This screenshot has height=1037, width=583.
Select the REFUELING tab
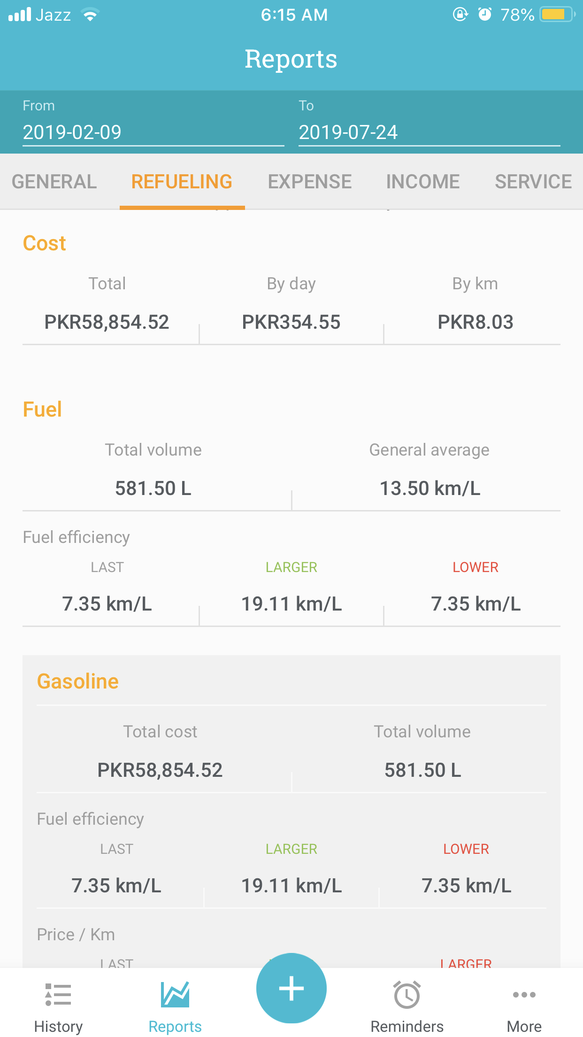click(x=182, y=182)
